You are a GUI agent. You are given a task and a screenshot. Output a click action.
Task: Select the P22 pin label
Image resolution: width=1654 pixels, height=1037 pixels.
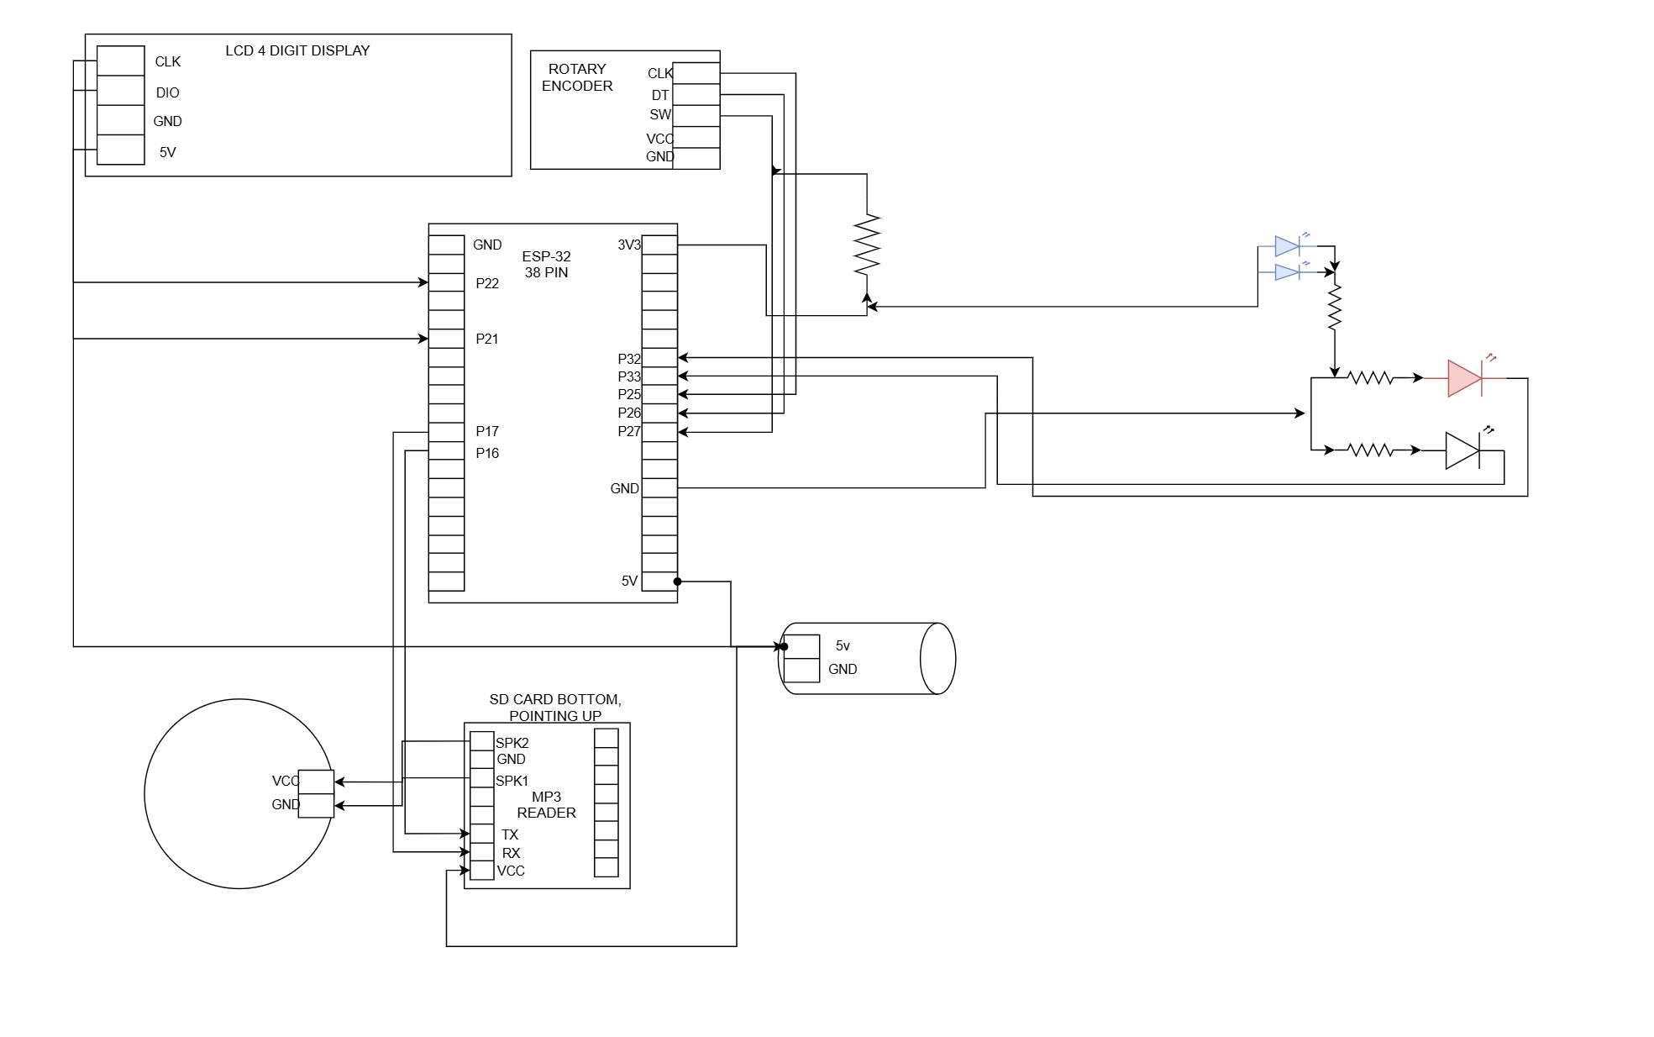point(487,283)
